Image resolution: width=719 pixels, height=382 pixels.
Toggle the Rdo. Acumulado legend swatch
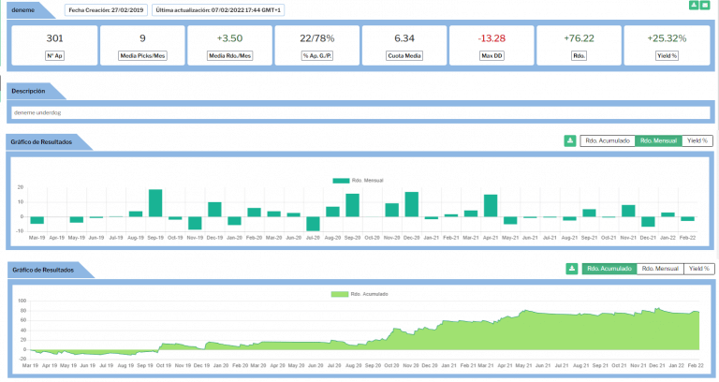pos(340,294)
